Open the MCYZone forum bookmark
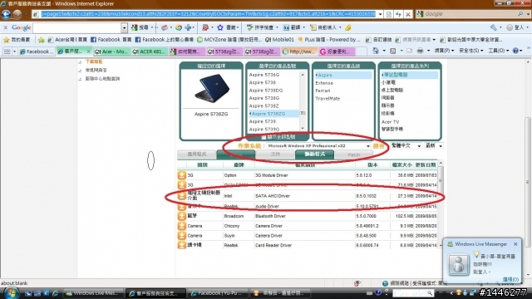Screen dimensions: 532x299 pyautogui.click(x=229, y=40)
